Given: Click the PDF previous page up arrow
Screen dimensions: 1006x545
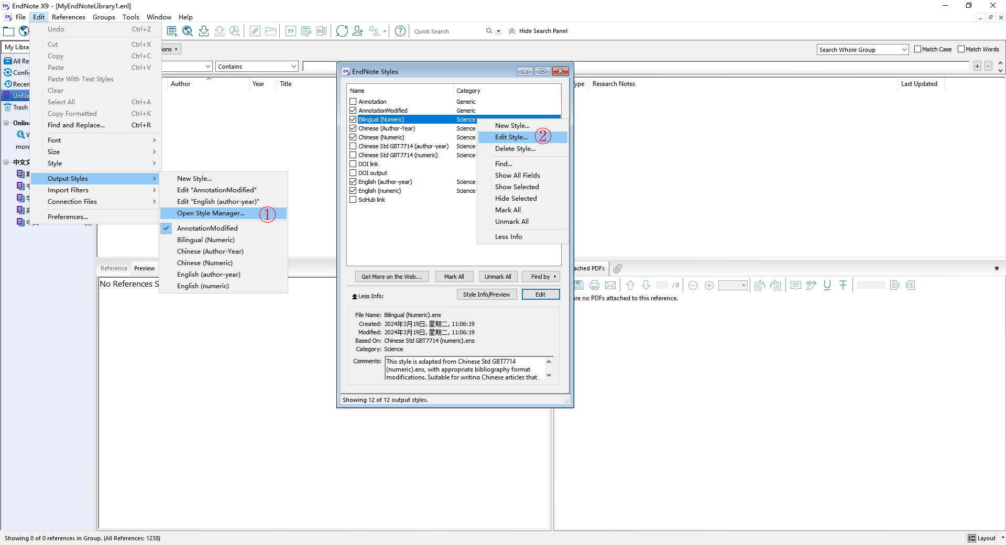Looking at the screenshot, I should point(630,285).
